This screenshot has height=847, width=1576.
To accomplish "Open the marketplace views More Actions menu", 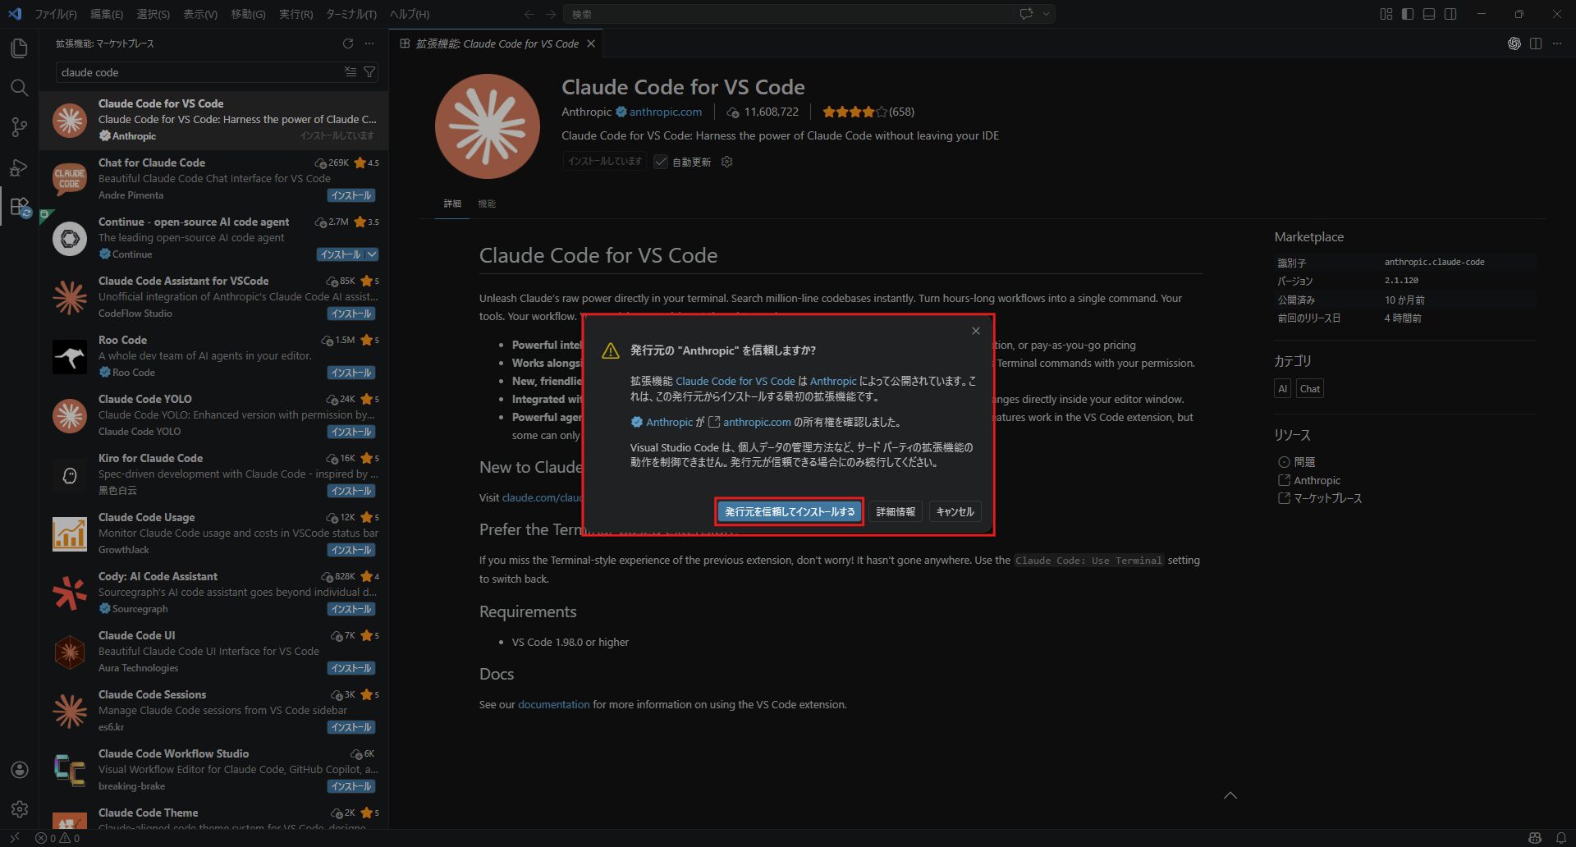I will coord(369,43).
